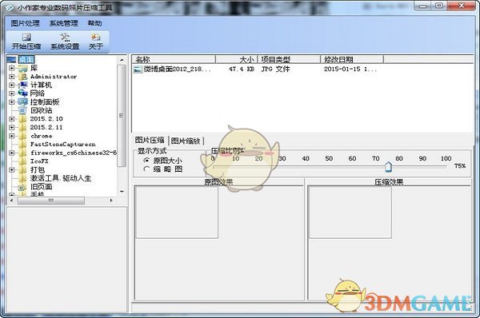480x318 pixels.
Task: Click the folder tree vertical scrollbar thumb
Action: [122, 116]
